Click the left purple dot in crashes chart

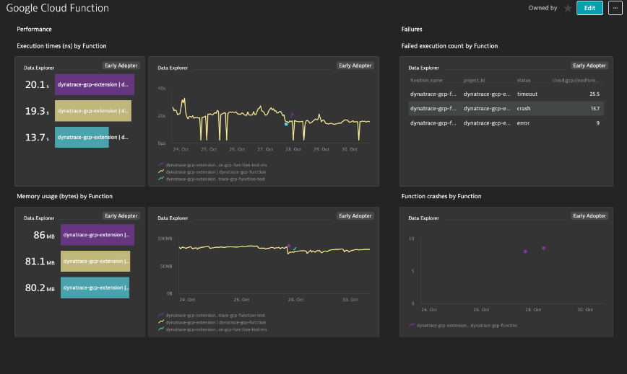point(525,251)
